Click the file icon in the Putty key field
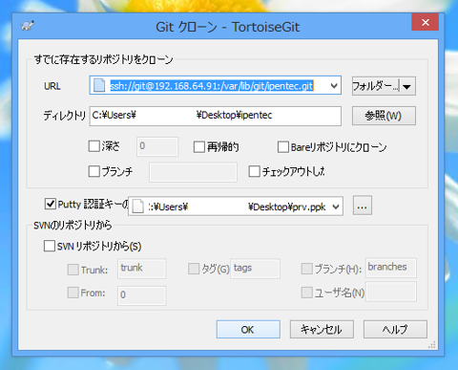458x370 pixels. 137,207
